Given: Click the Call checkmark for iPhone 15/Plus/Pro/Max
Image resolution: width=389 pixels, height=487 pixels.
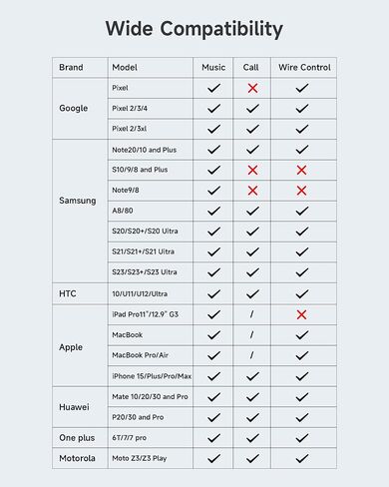Looking at the screenshot, I should [252, 376].
